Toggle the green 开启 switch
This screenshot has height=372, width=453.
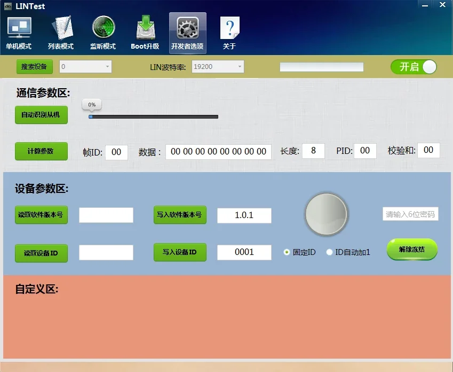click(414, 67)
